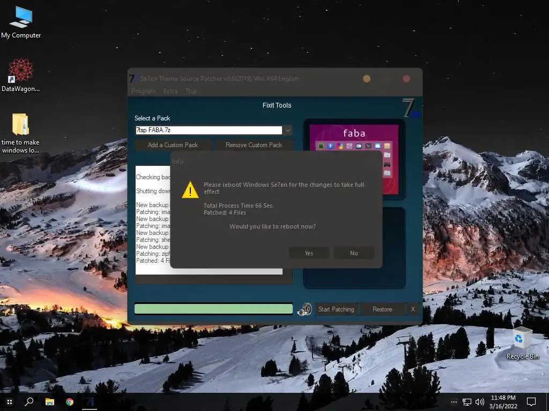
Task: Click Yes to reboot now
Action: pos(309,253)
